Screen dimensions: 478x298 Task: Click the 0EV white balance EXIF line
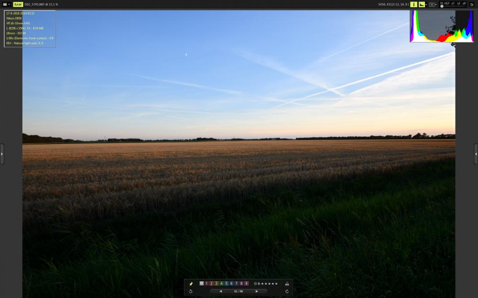point(24,43)
